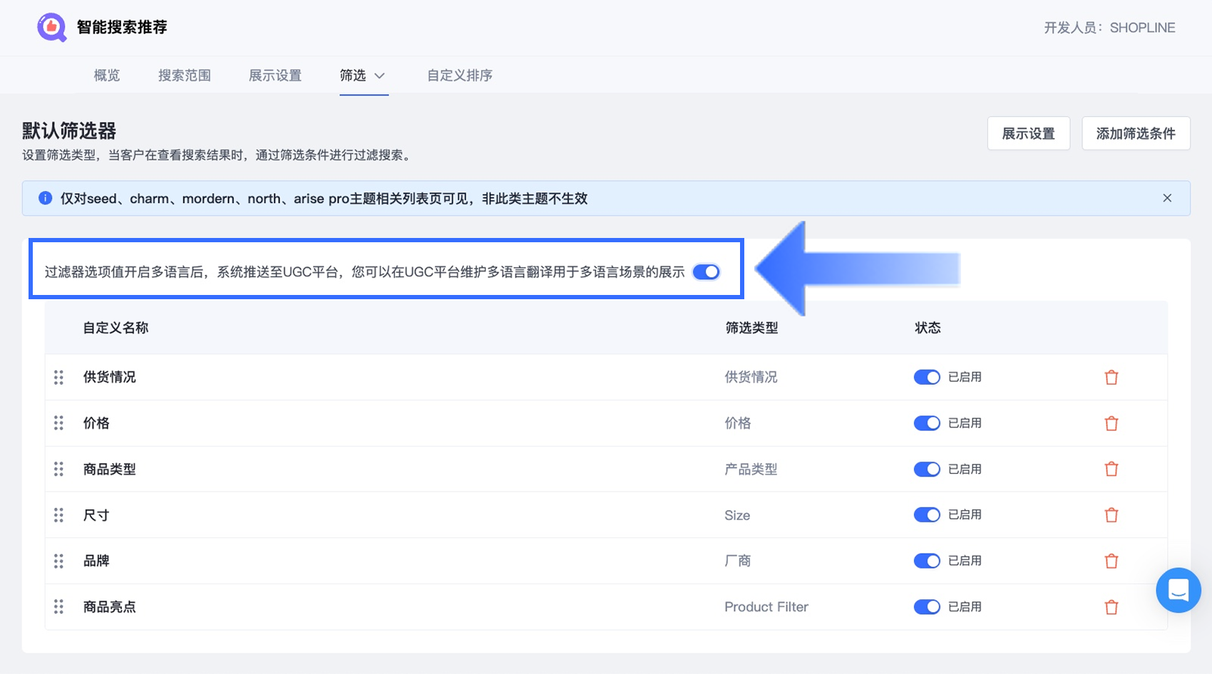1212x674 pixels.
Task: Click the drag handle for 商品亮点
Action: (x=58, y=607)
